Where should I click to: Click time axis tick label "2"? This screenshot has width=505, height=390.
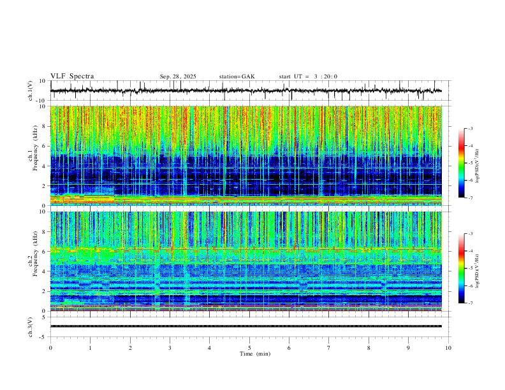click(130, 348)
